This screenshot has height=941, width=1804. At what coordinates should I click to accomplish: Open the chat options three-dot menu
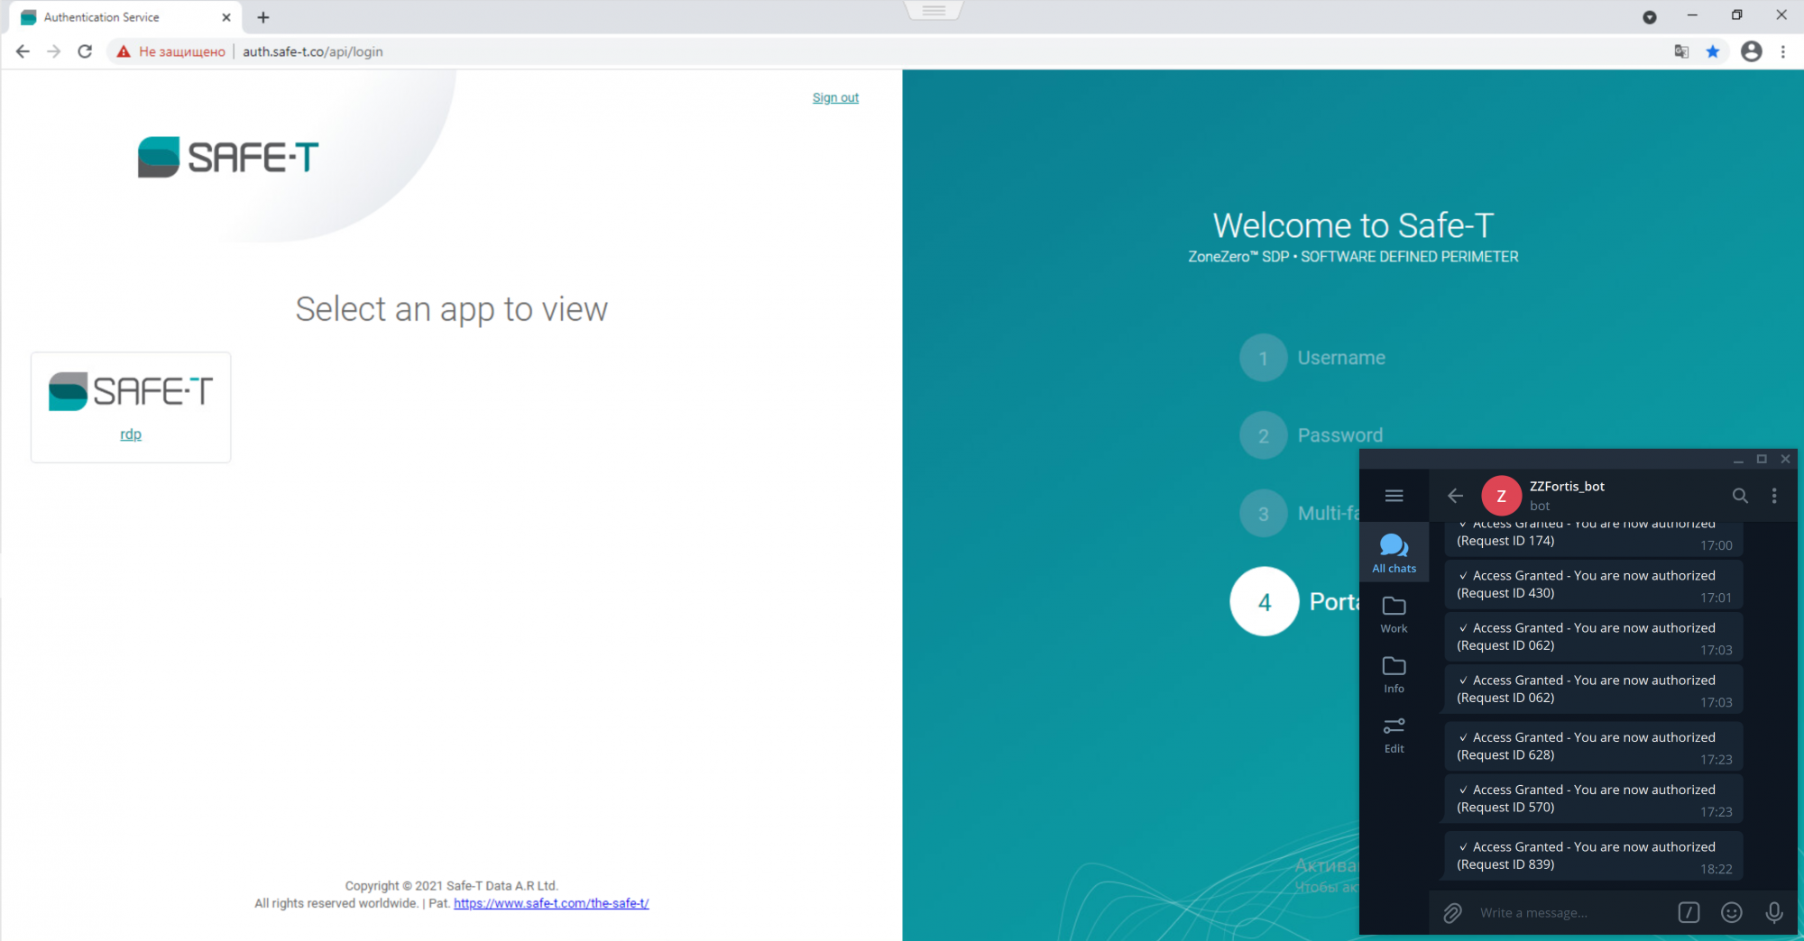(x=1774, y=496)
